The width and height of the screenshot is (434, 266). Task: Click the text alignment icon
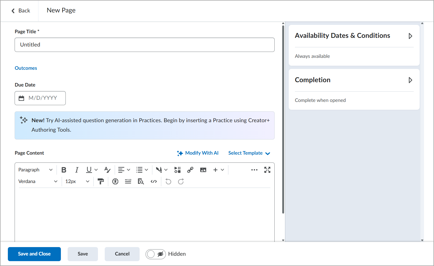point(121,170)
